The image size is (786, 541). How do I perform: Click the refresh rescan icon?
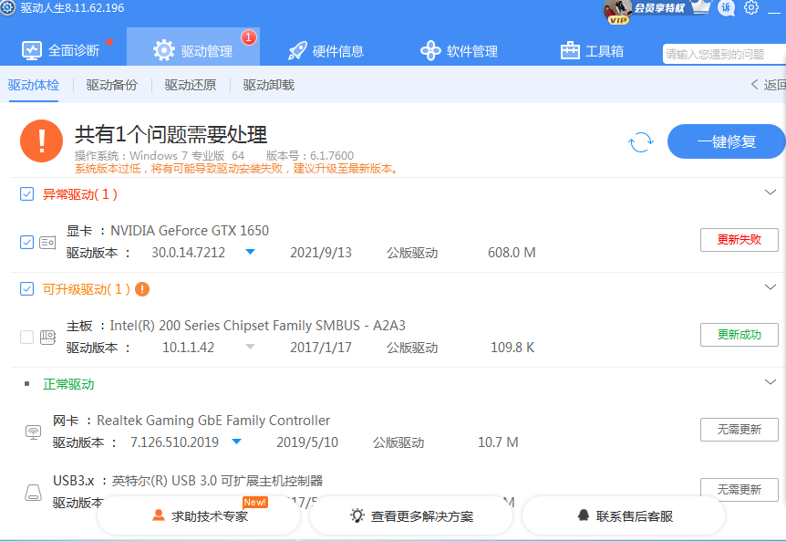641,142
